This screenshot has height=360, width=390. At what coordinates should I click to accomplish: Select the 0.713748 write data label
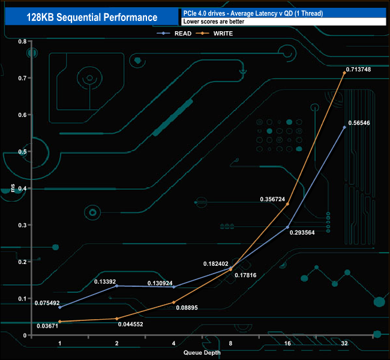[358, 70]
